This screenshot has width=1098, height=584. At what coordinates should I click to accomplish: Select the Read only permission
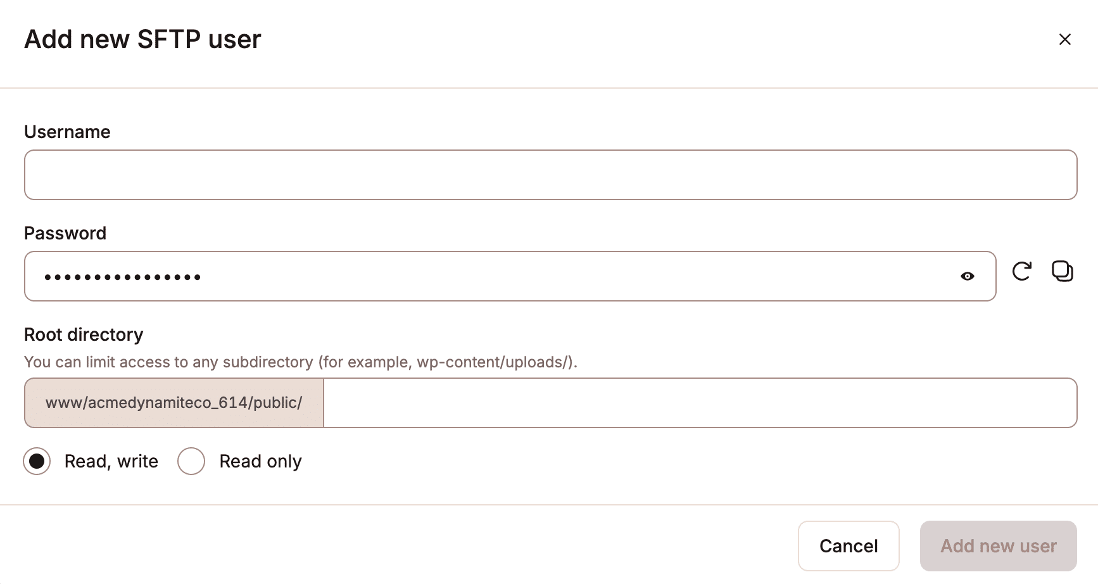click(x=191, y=461)
